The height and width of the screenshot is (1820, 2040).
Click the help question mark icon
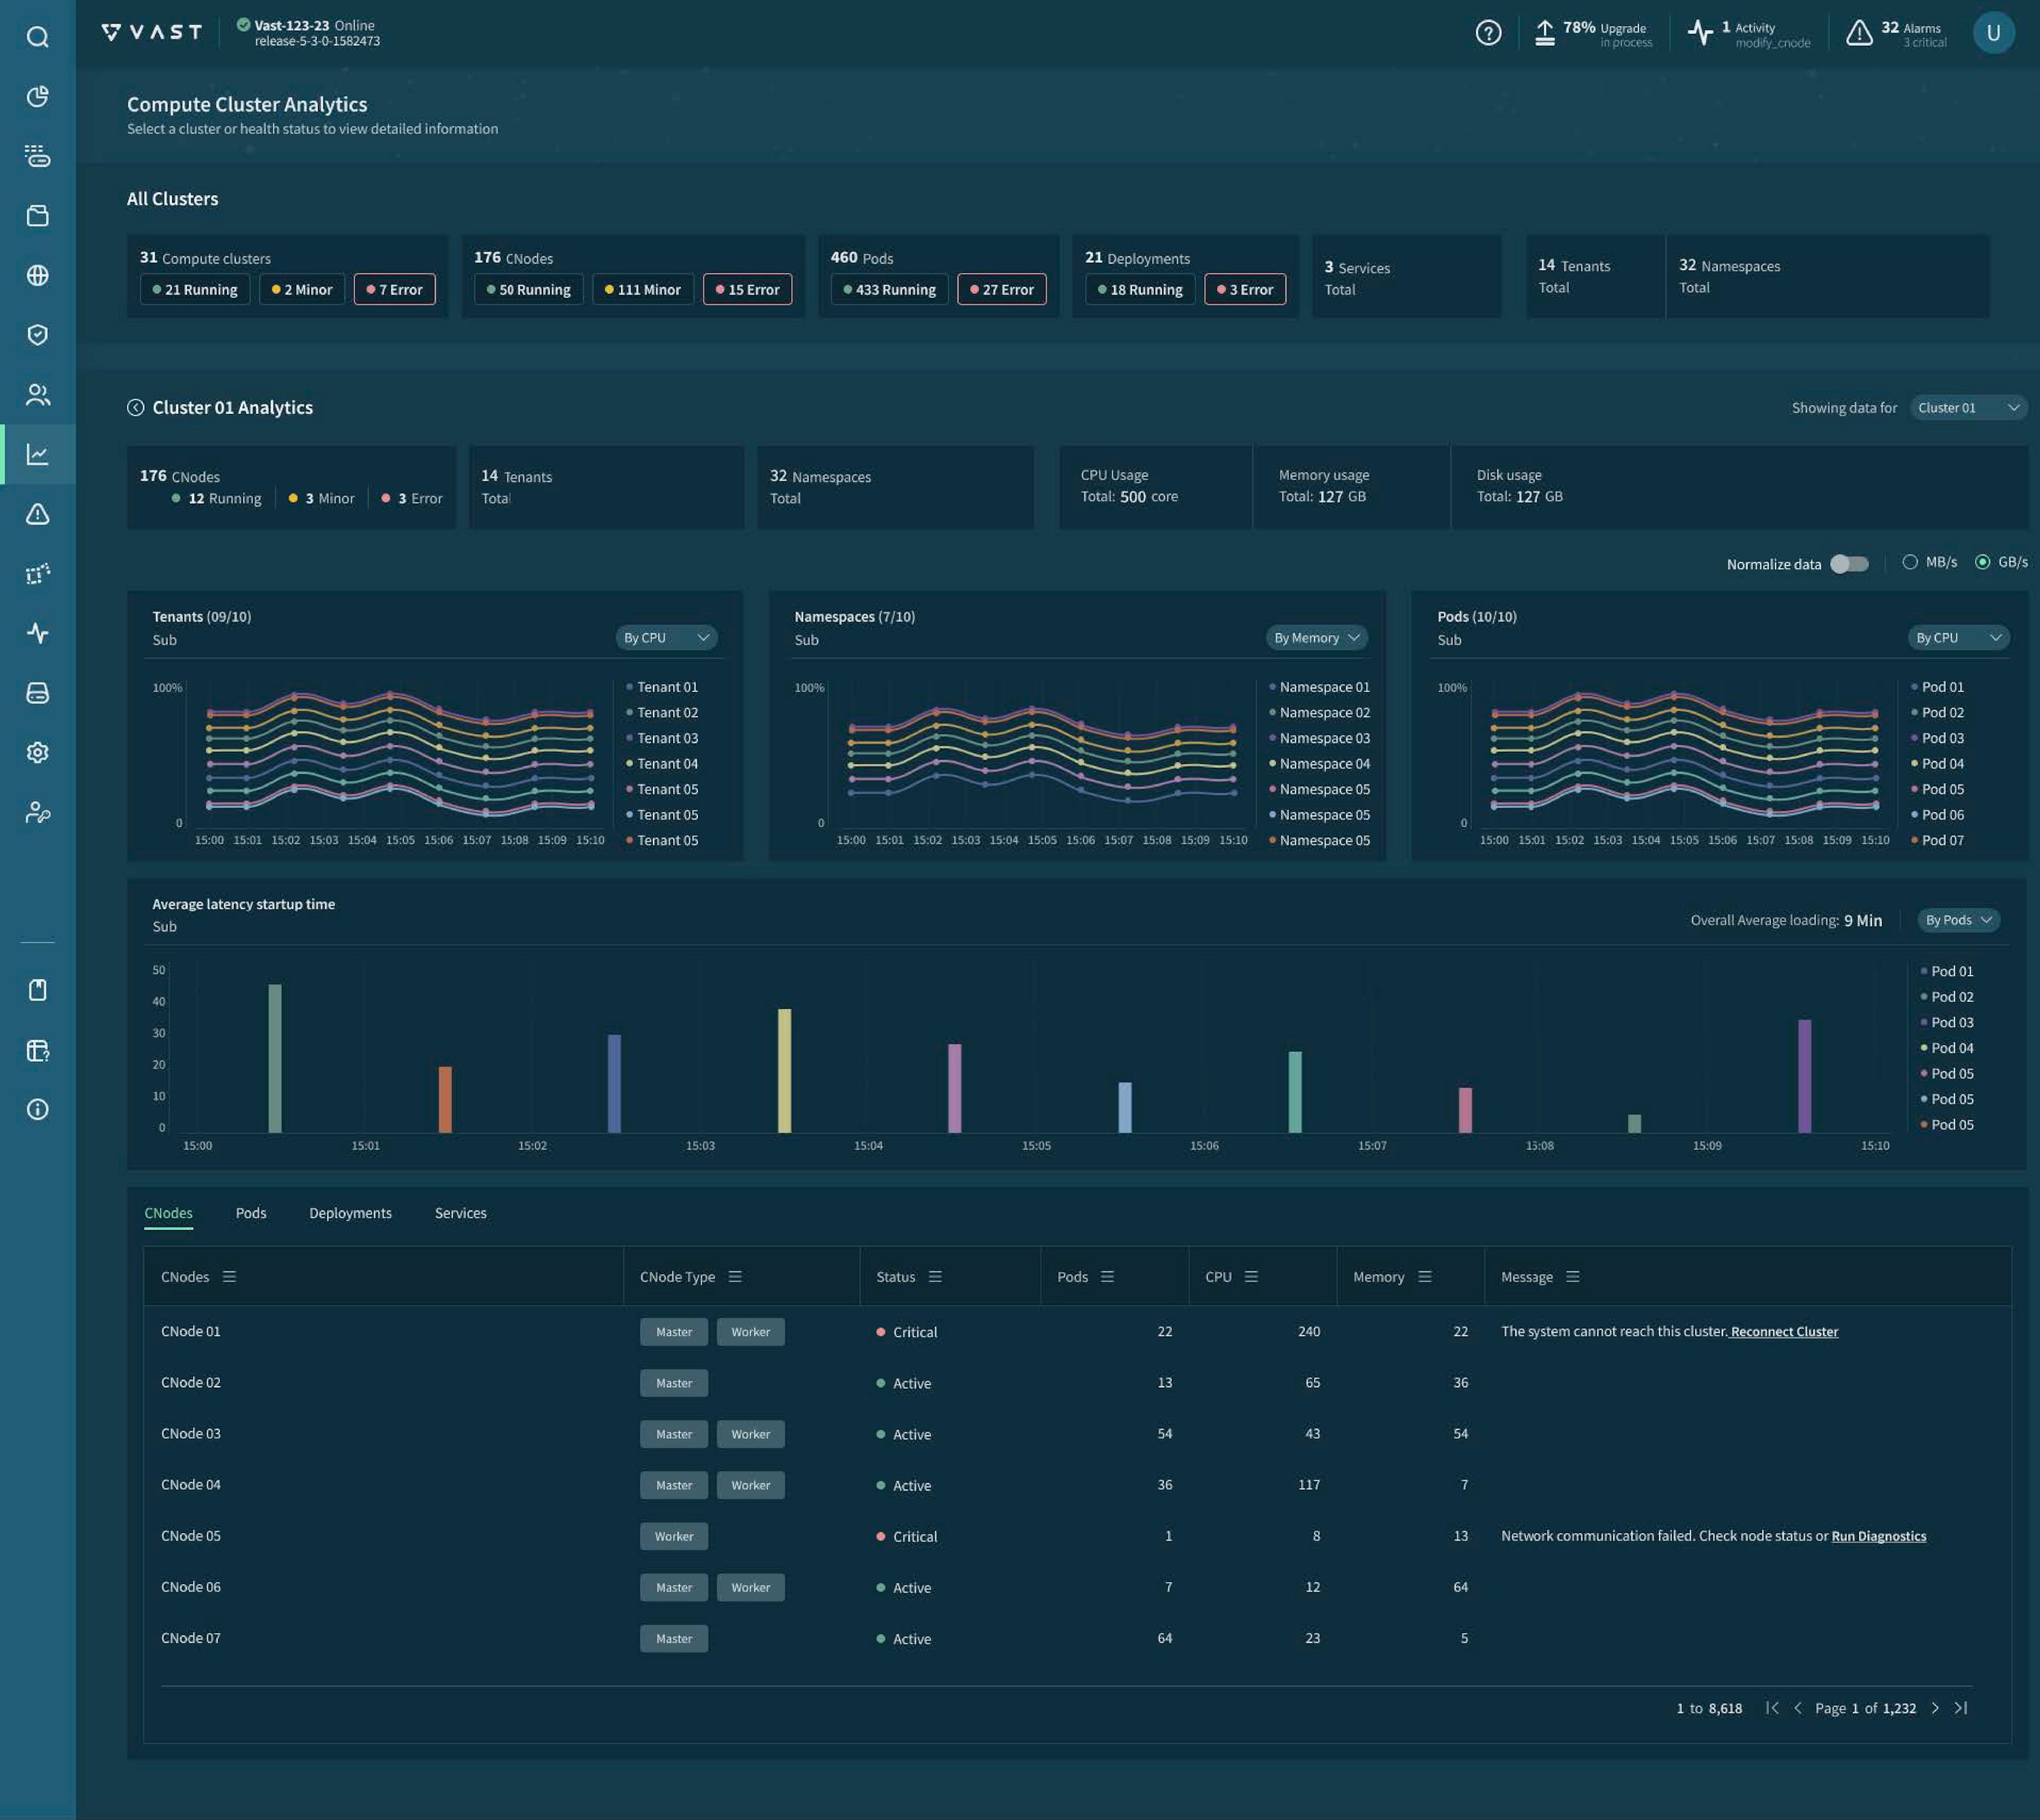[1489, 33]
